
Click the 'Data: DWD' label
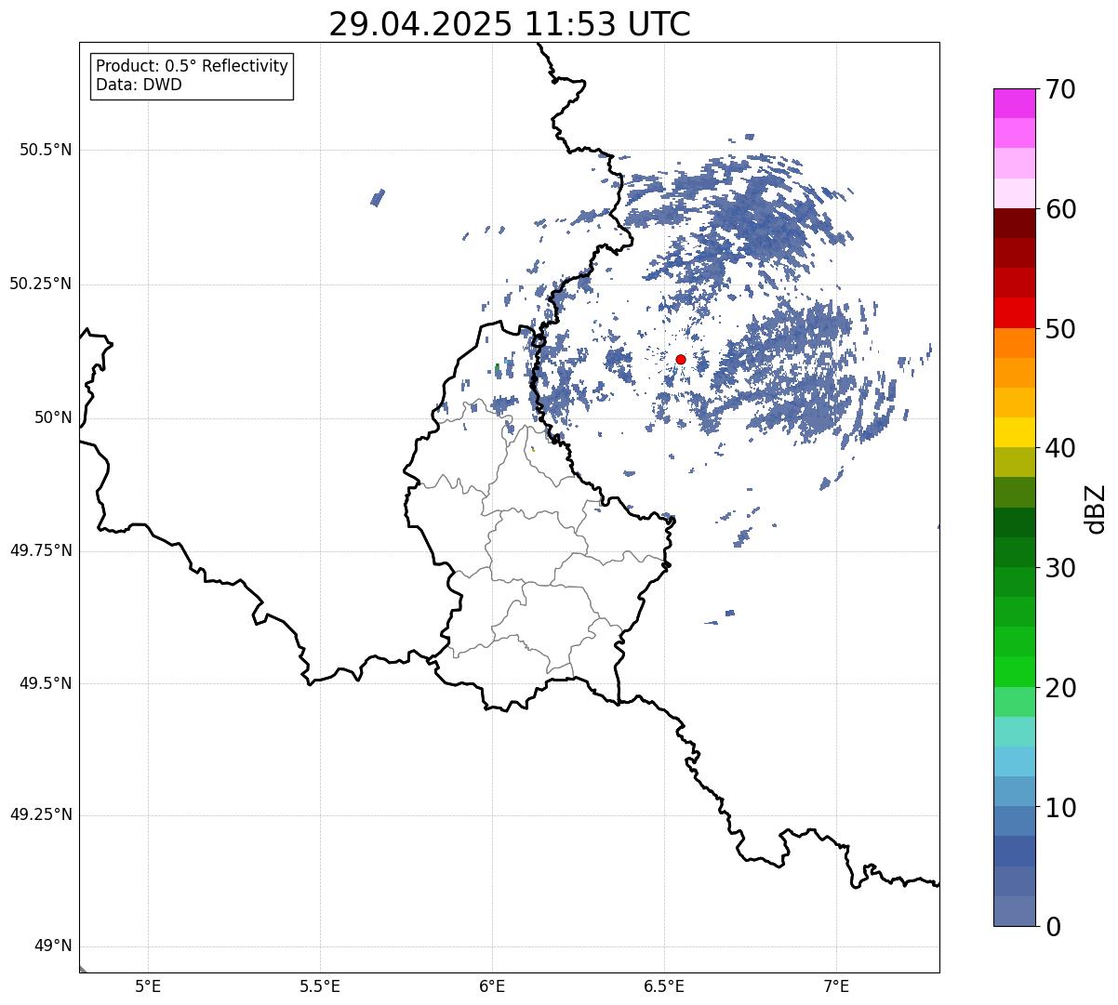point(140,85)
